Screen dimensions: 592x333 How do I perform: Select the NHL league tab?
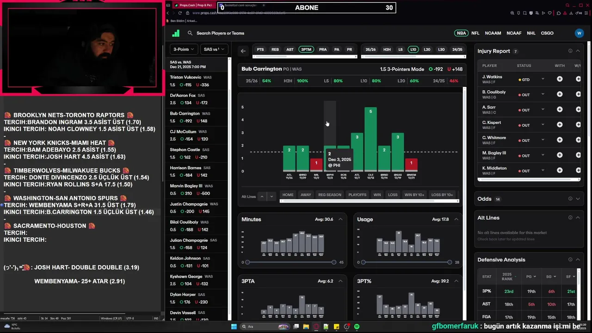[531, 33]
